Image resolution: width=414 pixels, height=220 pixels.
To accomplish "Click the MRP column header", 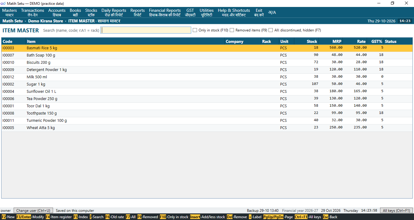I will [x=331, y=41].
